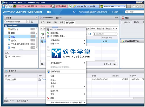Screen dimensions: 145x107
Task: Open the Actions (操作) dropdown for Datacenter
Action: point(59,18)
